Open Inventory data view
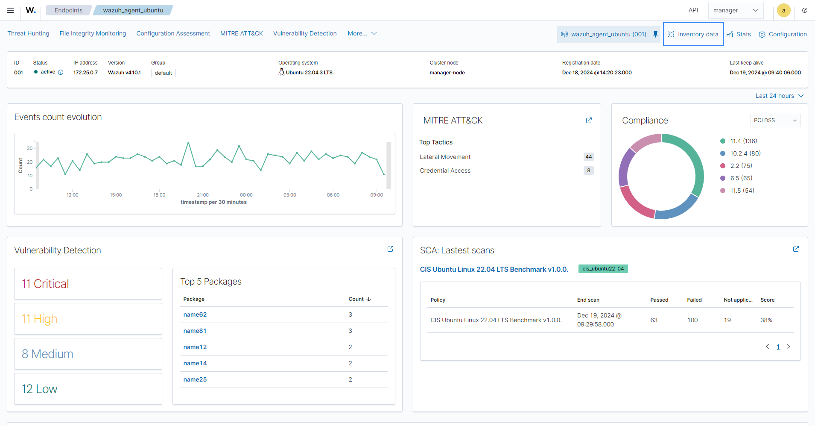The width and height of the screenshot is (815, 426). tap(693, 34)
